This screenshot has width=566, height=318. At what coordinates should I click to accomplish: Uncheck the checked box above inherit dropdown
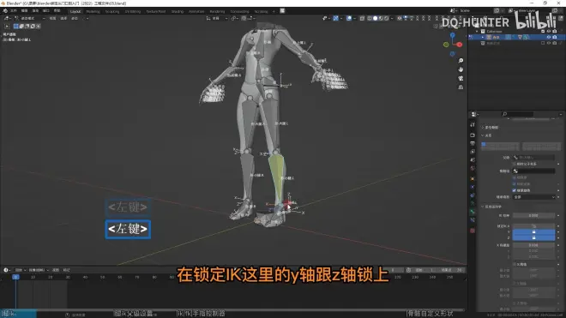514,190
